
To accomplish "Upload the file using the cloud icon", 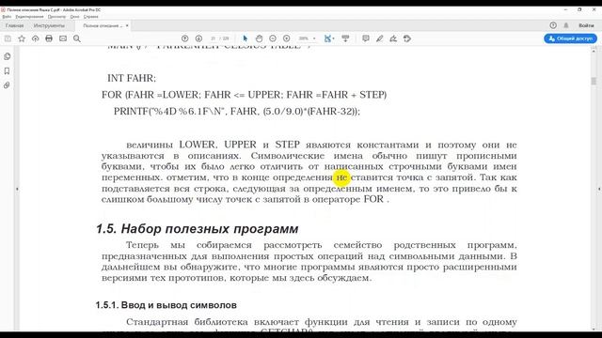I will pos(36,38).
